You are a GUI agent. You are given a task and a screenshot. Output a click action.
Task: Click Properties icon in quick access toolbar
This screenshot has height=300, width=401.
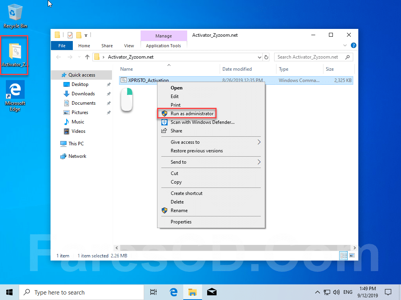click(x=70, y=35)
